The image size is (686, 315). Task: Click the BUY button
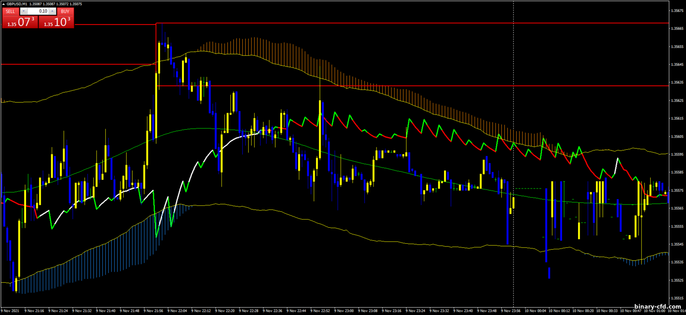65,11
